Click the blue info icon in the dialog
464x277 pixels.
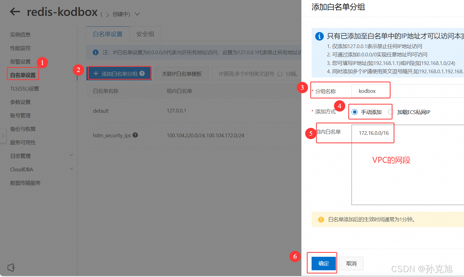pos(319,36)
